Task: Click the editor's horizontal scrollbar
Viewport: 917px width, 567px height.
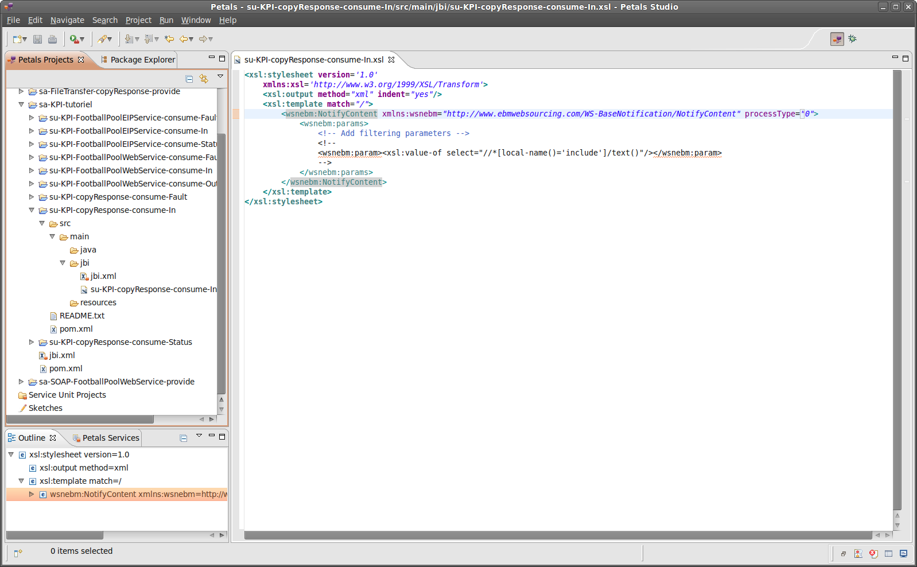Action: point(557,535)
